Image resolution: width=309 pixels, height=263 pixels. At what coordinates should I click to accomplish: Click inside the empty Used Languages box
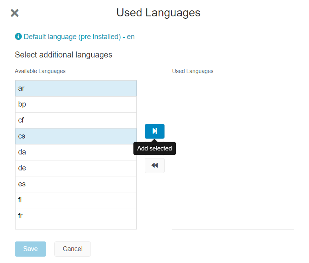(233, 155)
